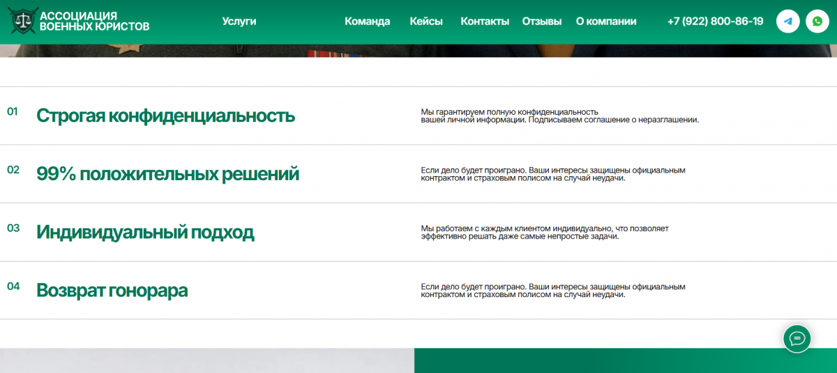This screenshot has width=837, height=373.
Task: Click the number '04' row marker
Action: (x=13, y=286)
